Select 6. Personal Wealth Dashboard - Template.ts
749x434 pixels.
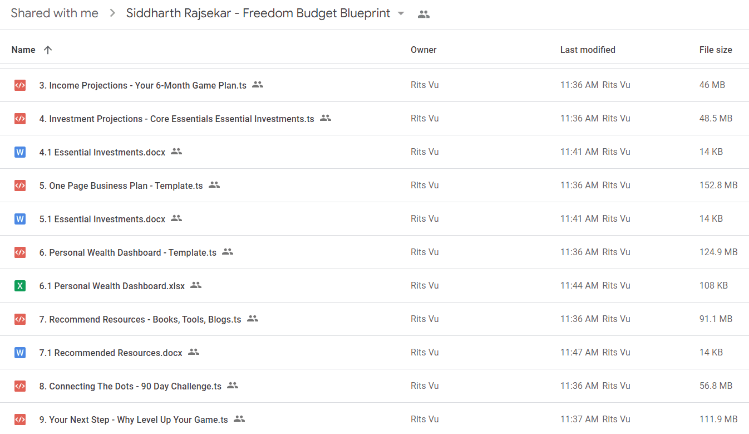click(x=374, y=252)
